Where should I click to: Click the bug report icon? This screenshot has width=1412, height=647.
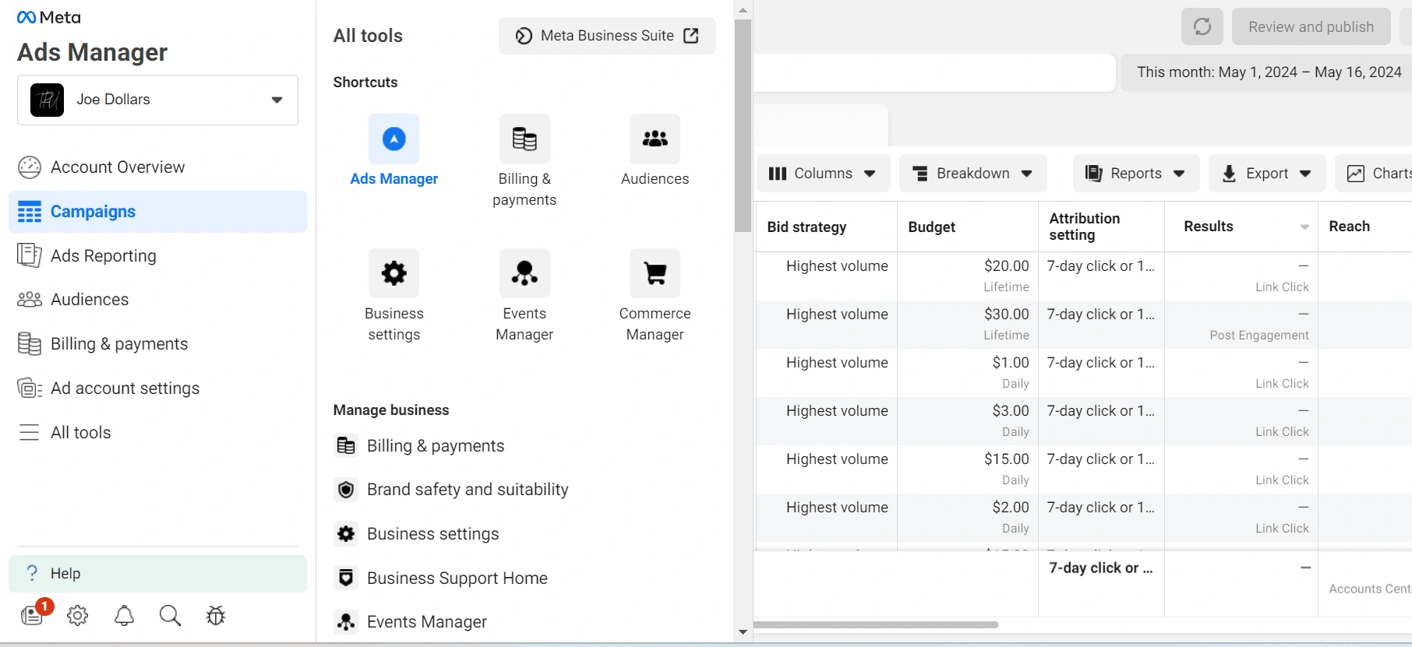216,616
